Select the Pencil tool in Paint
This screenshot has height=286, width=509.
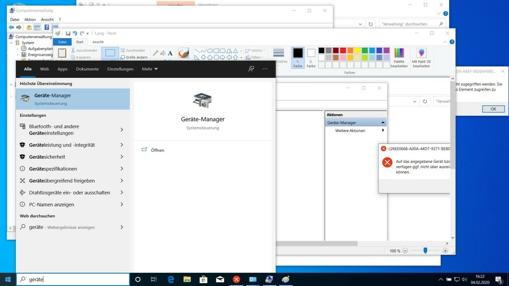tap(156, 53)
